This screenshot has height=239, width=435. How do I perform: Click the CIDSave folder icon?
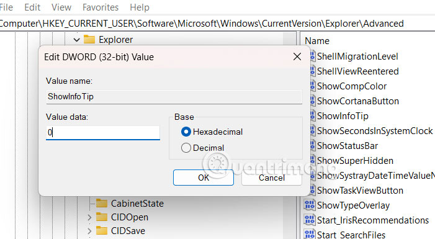[102, 231]
